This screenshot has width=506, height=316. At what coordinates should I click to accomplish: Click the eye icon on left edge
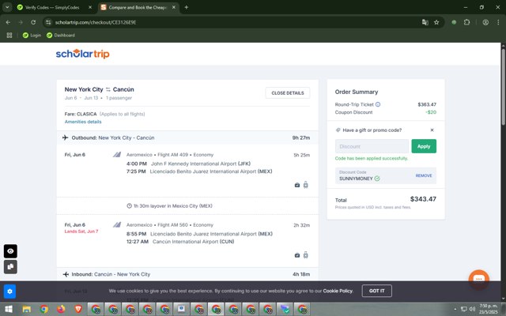(10, 251)
